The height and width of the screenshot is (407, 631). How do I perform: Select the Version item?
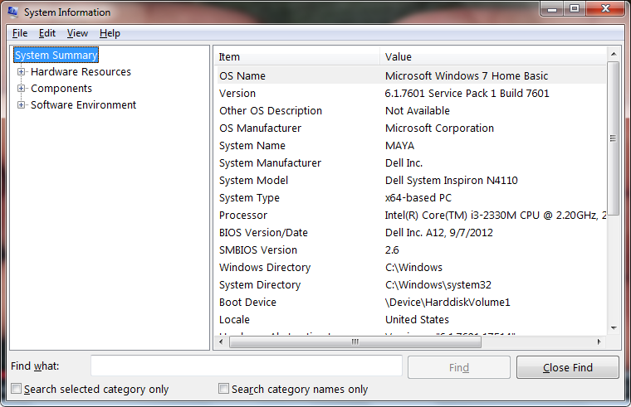[x=237, y=93]
